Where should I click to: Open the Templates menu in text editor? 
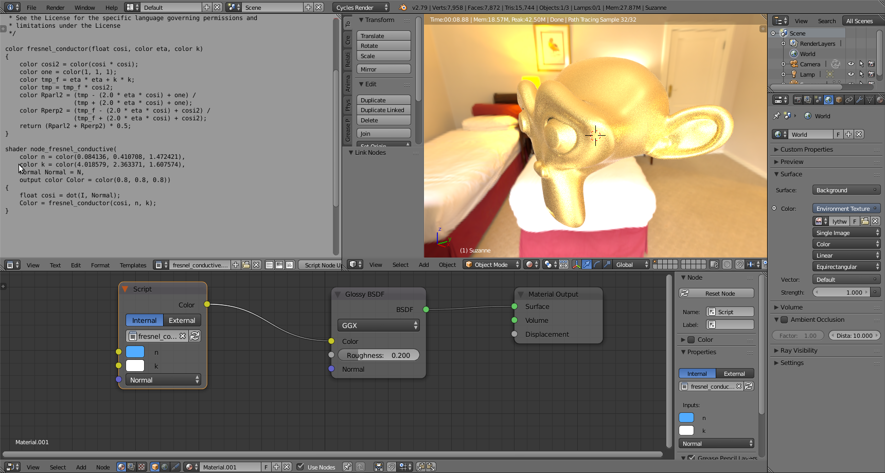[x=133, y=265]
